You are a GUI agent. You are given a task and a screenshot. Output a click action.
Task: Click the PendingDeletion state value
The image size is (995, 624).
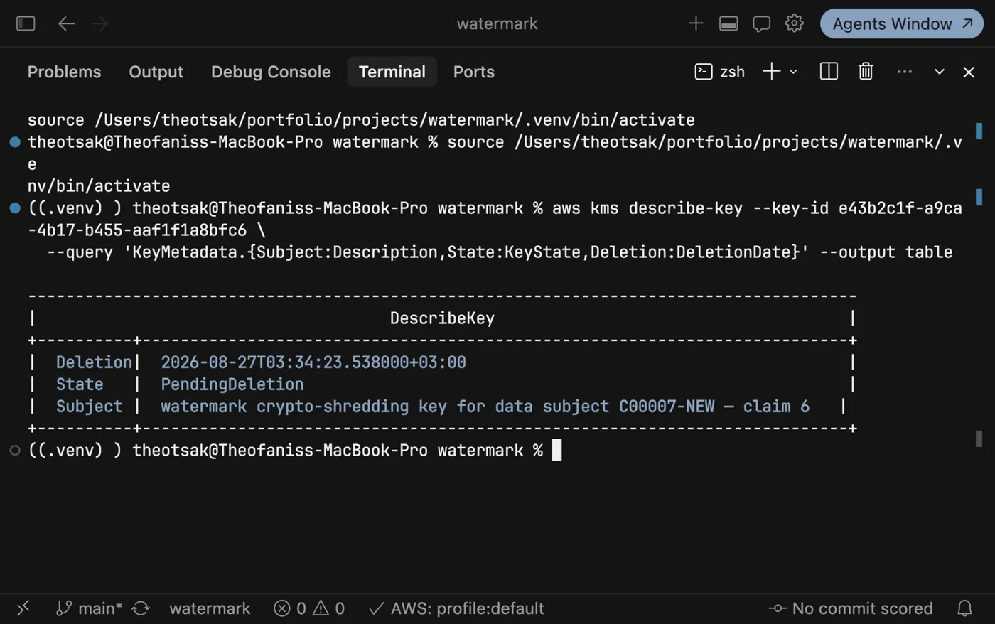[232, 384]
